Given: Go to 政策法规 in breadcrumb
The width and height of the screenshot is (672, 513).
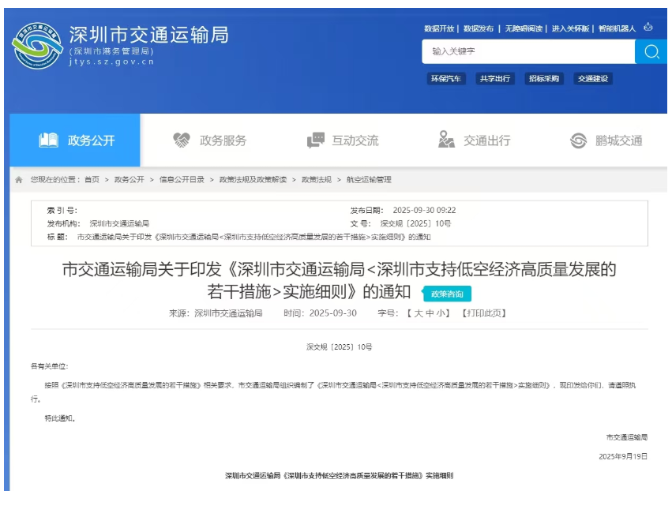Looking at the screenshot, I should (316, 180).
